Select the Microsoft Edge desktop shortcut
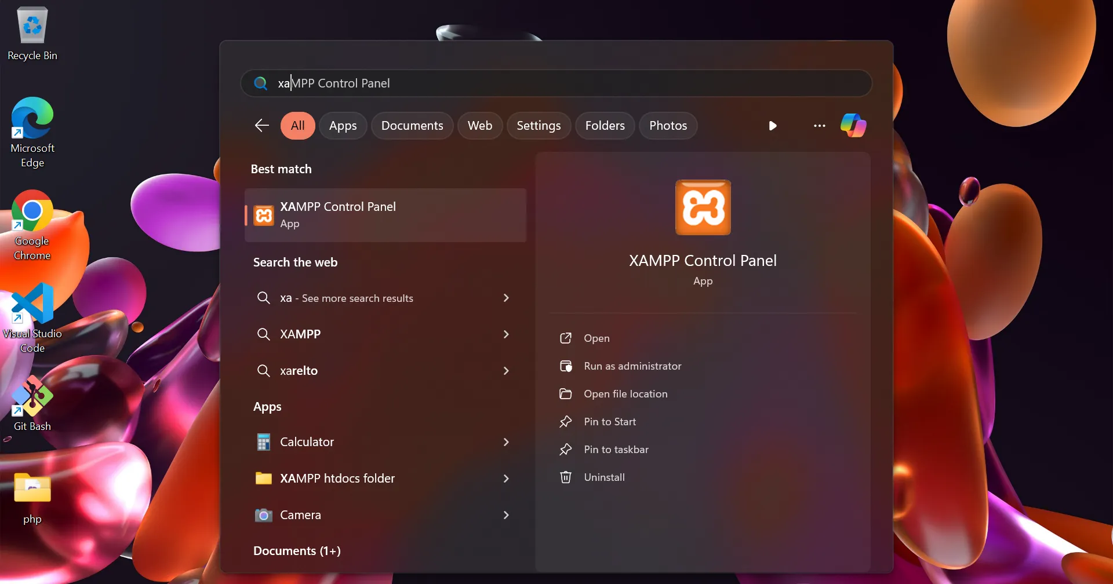Viewport: 1113px width, 584px height. (x=32, y=133)
